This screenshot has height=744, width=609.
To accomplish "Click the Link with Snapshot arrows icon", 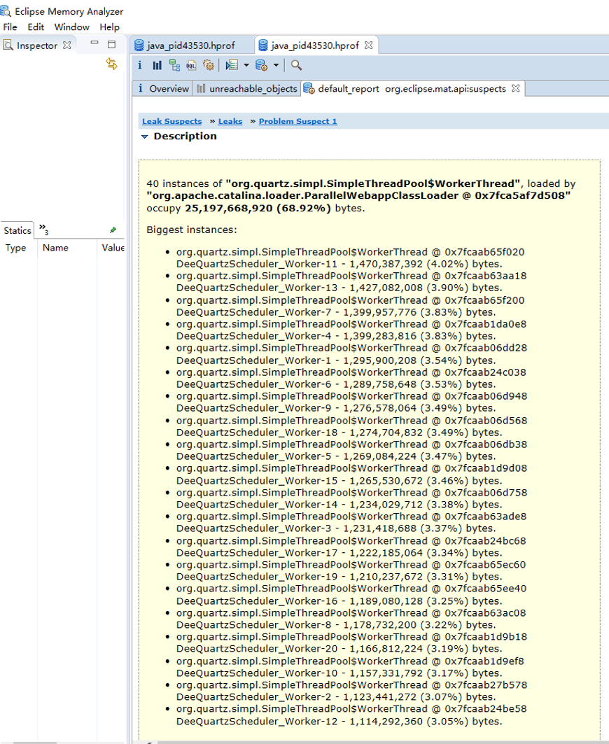I will 111,64.
